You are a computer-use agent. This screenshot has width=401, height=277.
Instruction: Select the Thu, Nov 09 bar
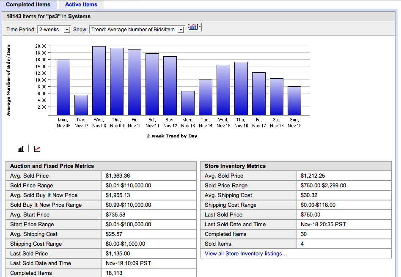117,82
